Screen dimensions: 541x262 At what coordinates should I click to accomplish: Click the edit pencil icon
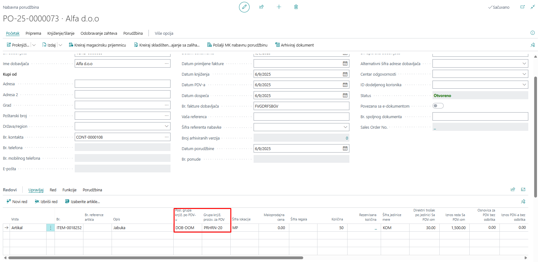click(244, 7)
